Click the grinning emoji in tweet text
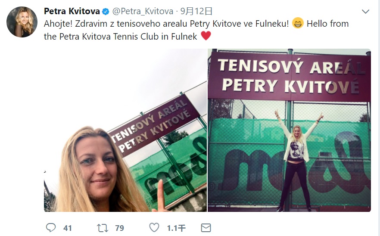Image resolution: width=380 pixels, height=236 pixels. coord(298,23)
